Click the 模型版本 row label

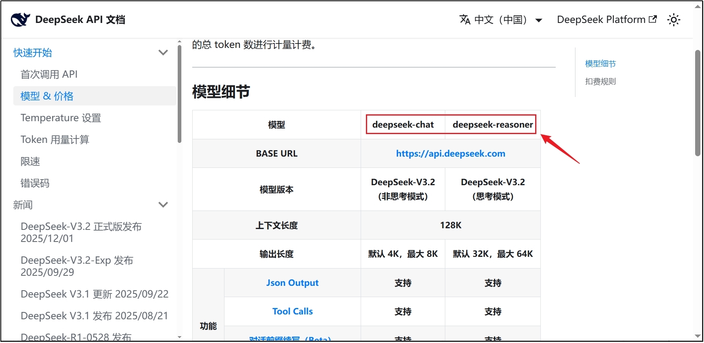click(276, 189)
